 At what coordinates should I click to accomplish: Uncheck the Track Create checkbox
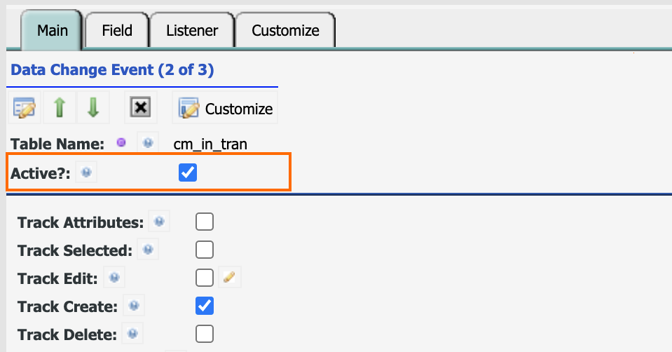tap(205, 306)
